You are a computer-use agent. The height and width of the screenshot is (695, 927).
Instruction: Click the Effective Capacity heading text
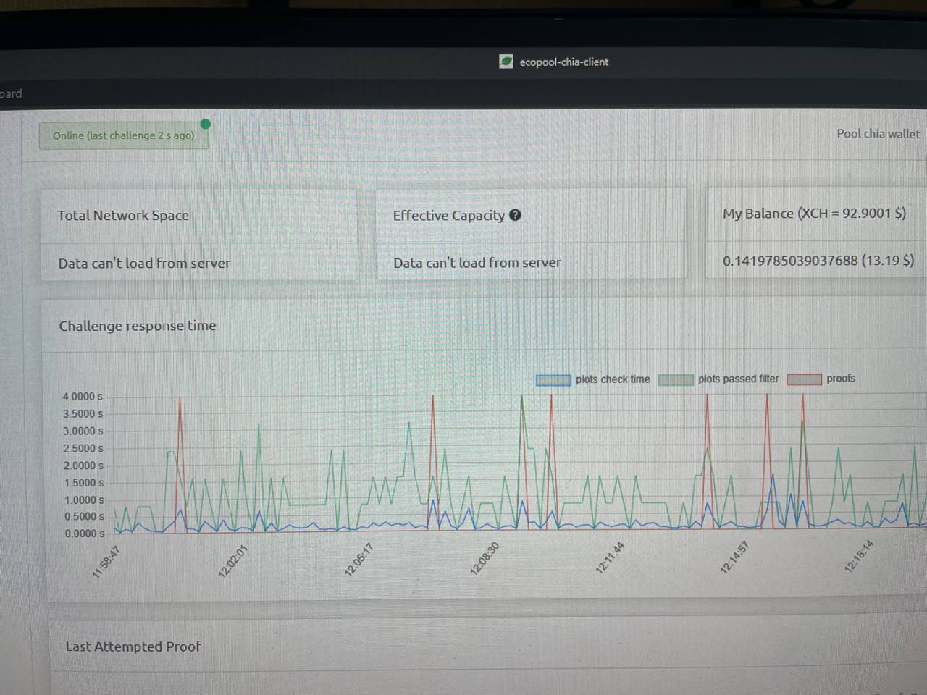(x=448, y=215)
